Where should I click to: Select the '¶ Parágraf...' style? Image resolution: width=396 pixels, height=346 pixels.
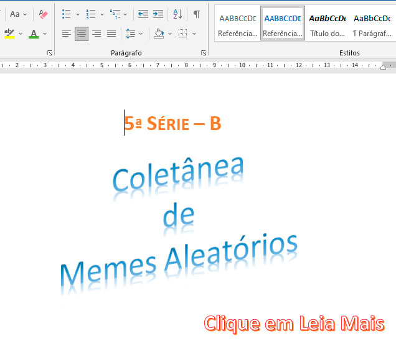(x=372, y=25)
